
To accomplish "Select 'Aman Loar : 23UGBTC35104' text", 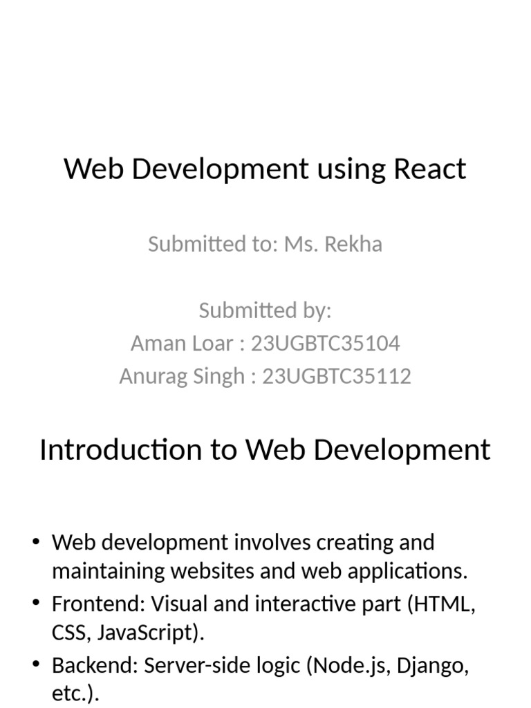I will [265, 343].
